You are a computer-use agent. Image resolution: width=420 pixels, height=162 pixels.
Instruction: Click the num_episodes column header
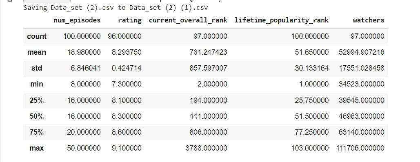click(77, 20)
